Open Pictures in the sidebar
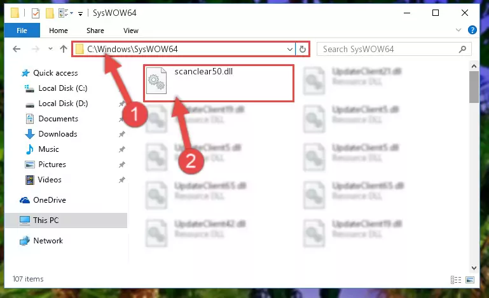This screenshot has height=298, width=489. (x=52, y=165)
